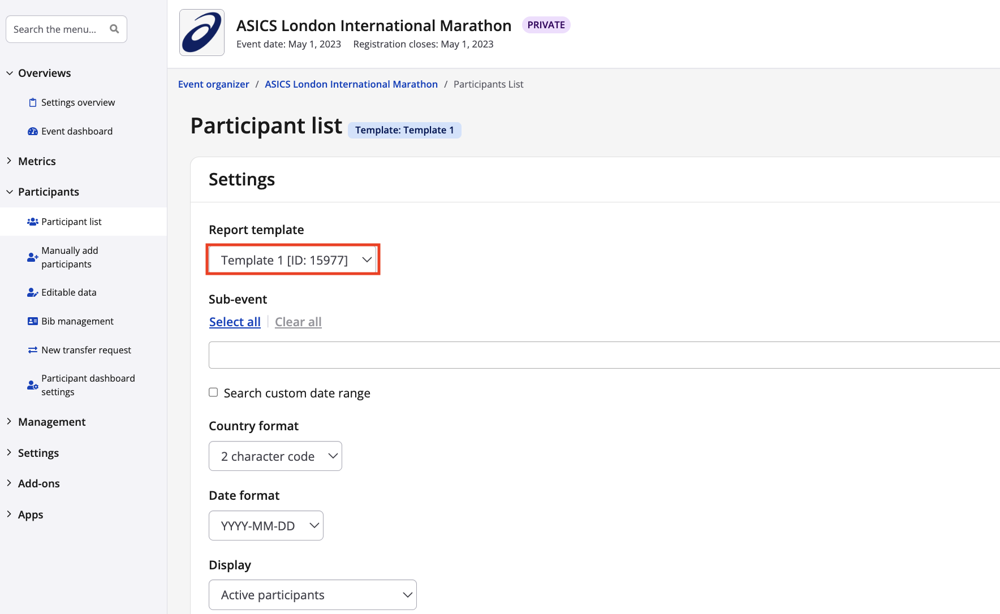
Task: Click the Participant dashboard settings icon
Action: pos(33,385)
